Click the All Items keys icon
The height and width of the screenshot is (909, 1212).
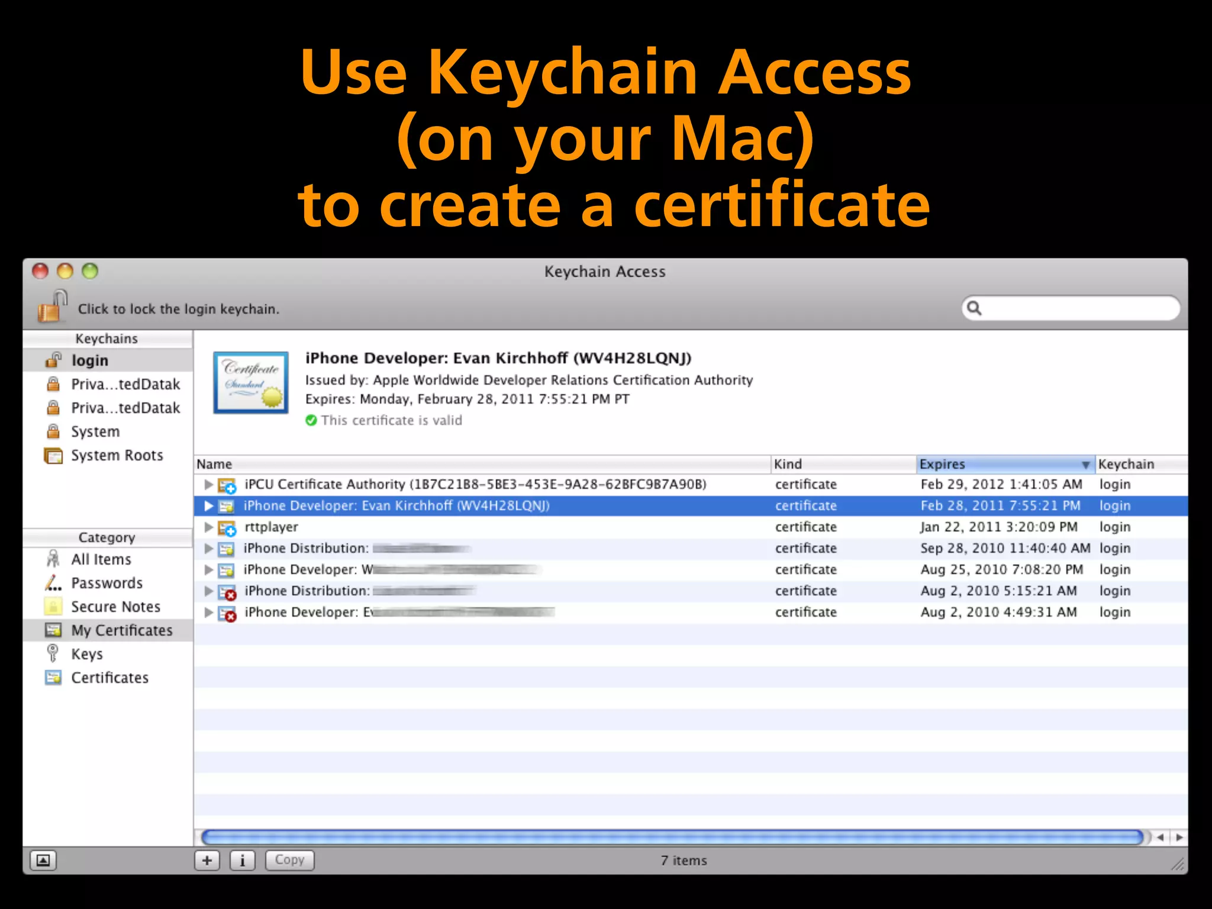coord(53,559)
